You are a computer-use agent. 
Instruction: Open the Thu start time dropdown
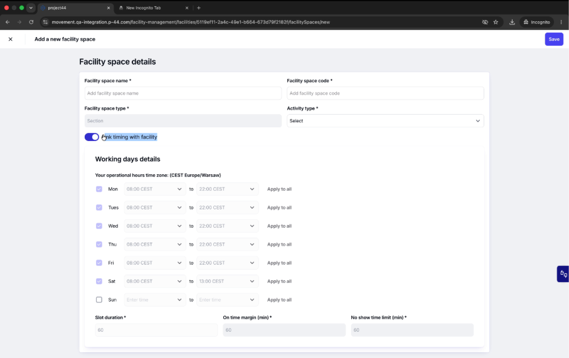tap(155, 245)
